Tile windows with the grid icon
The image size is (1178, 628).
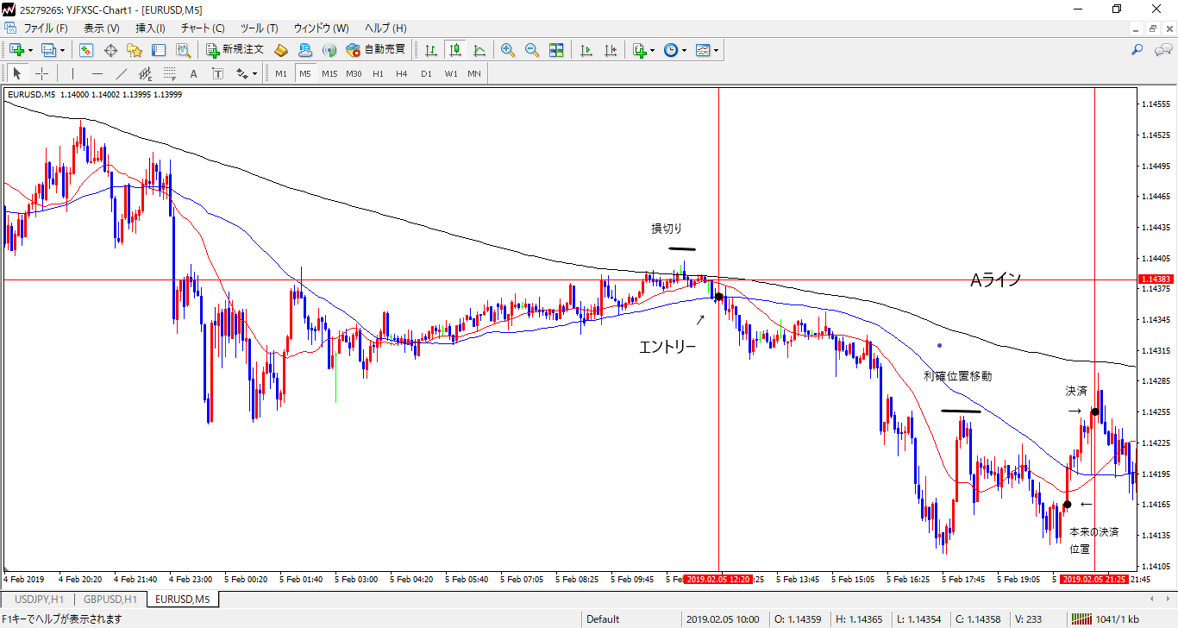[x=556, y=50]
